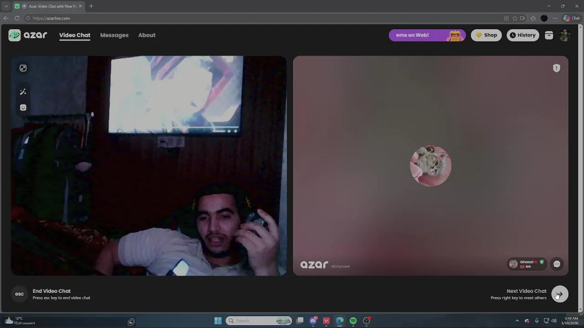
Task: Open the About page
Action: click(147, 35)
